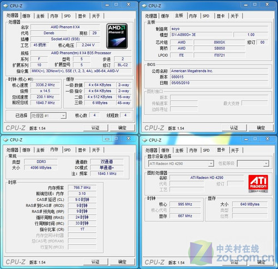Click the AMD Phenom II X4 name field
278x269 pixels.
point(65,27)
